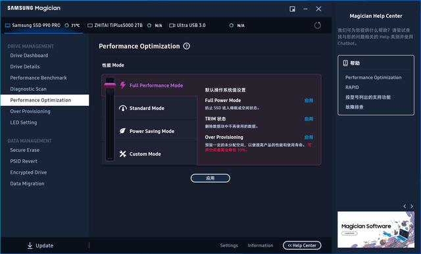This screenshot has height=254, width=421.
Task: Click the Power Saving Mode leaf icon
Action: (x=122, y=131)
